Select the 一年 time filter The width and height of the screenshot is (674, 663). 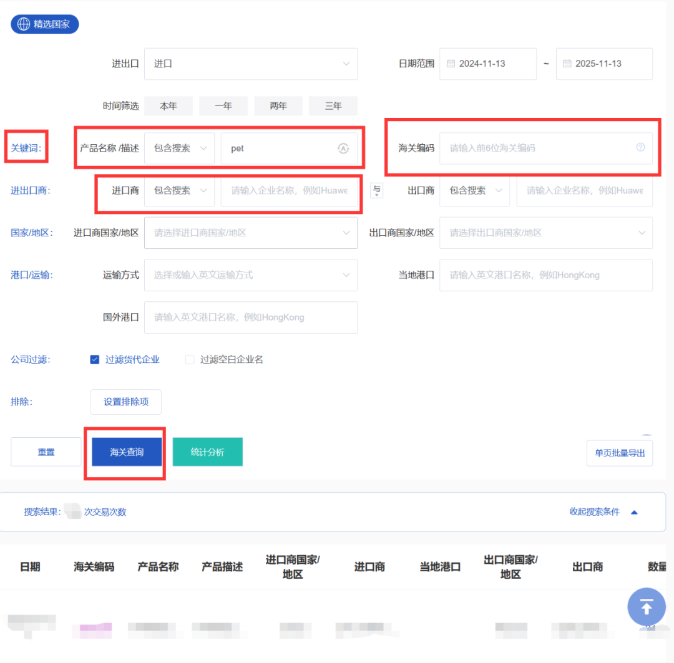coord(223,106)
